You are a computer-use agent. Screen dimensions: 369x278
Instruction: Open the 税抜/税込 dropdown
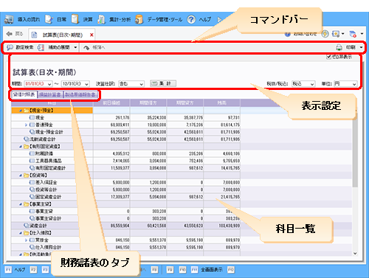303,84
